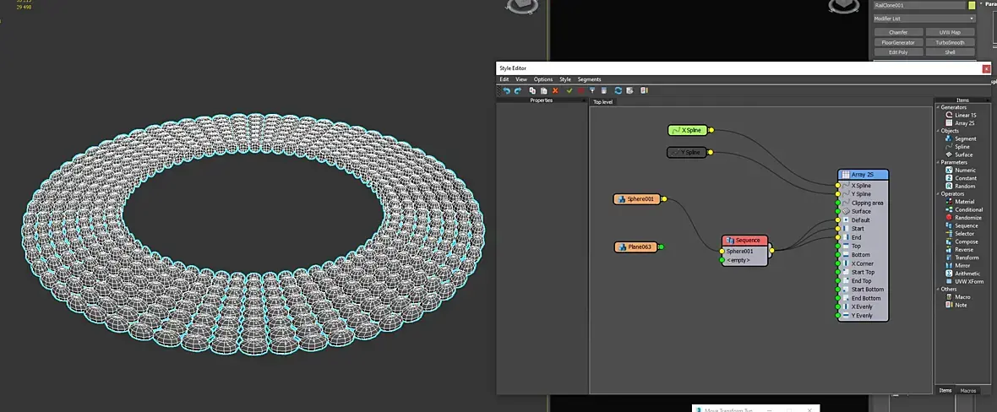The image size is (997, 412).
Task: Open the Modifier List dropdown
Action: coord(923,19)
